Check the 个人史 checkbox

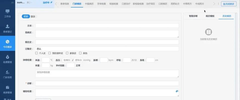pos(36,53)
